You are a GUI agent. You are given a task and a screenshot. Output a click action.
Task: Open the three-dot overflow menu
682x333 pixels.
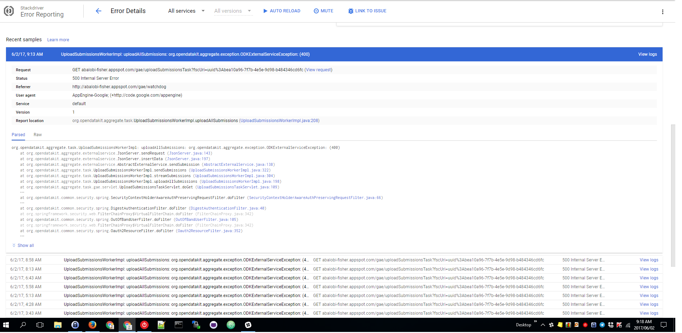[x=663, y=12]
